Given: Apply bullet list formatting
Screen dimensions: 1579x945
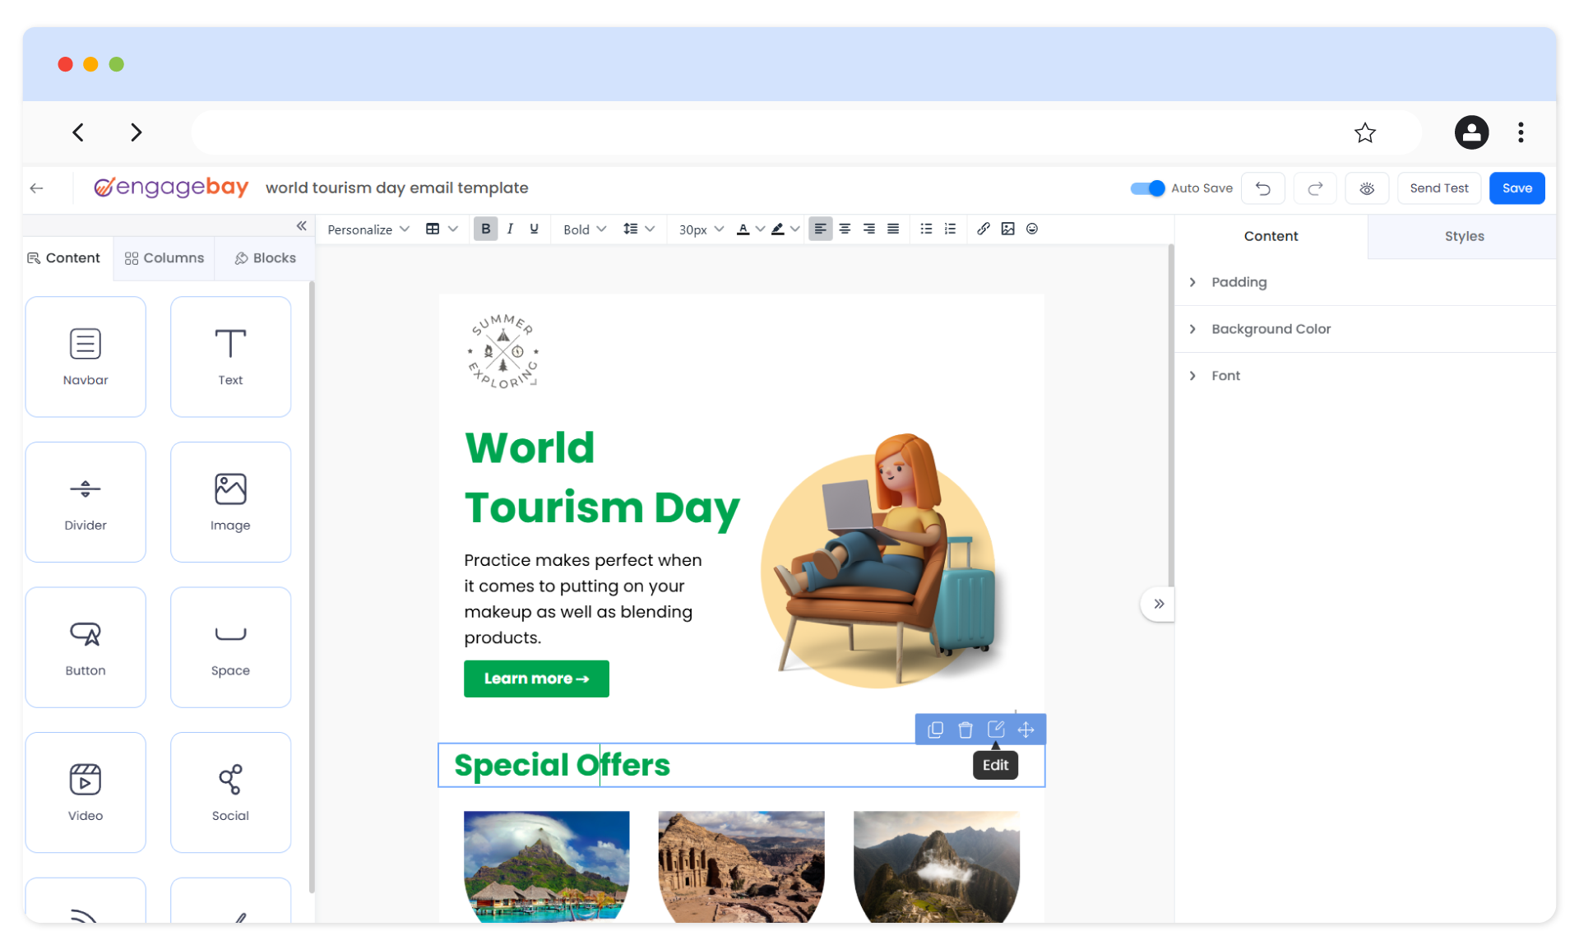Looking at the screenshot, I should (x=926, y=229).
